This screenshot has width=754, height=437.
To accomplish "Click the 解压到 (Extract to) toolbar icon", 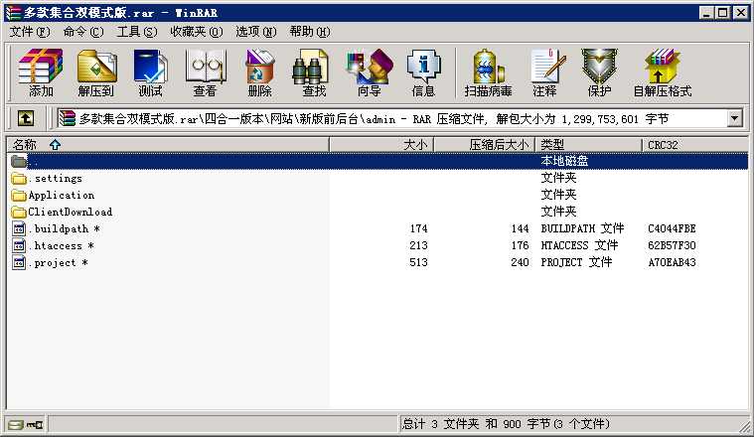I will 96,73.
